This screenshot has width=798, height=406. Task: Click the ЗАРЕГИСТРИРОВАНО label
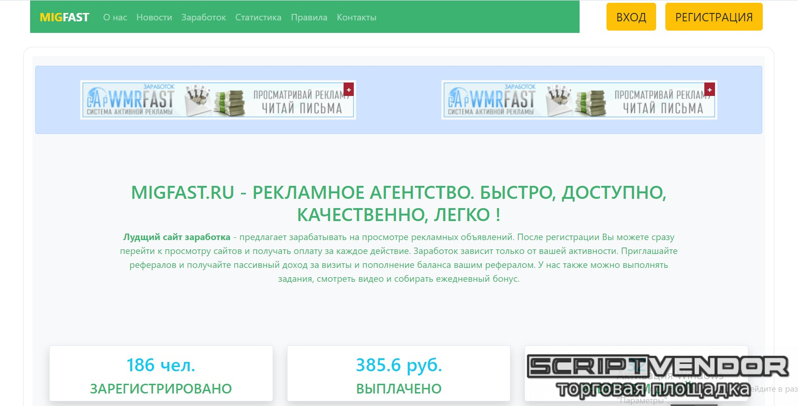click(161, 388)
